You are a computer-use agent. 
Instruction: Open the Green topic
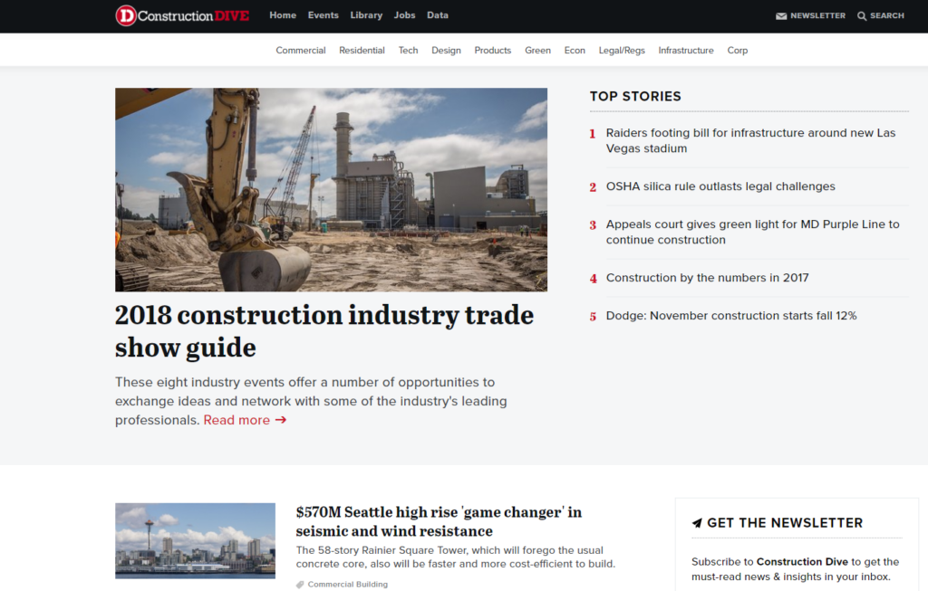pyautogui.click(x=538, y=51)
